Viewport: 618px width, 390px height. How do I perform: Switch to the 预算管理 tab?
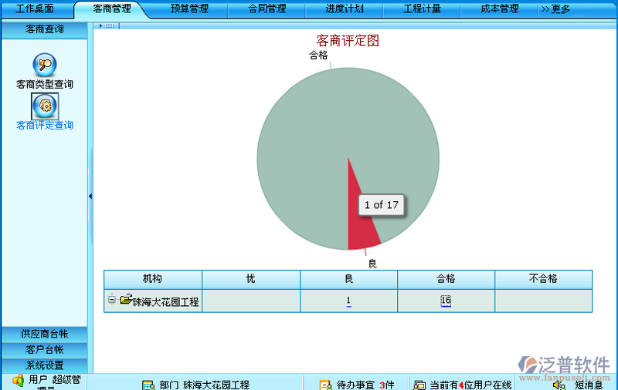point(189,9)
